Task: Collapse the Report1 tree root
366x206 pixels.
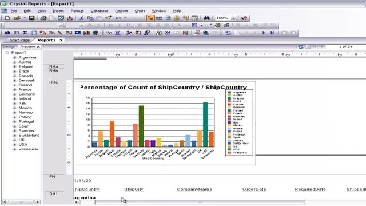Action: click(7, 53)
